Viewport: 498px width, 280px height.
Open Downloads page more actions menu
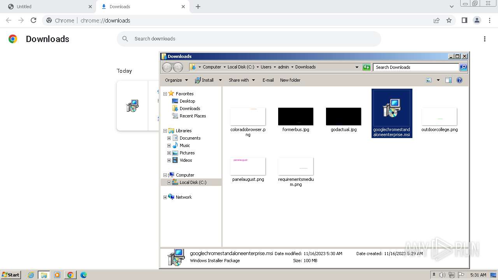tap(485, 39)
